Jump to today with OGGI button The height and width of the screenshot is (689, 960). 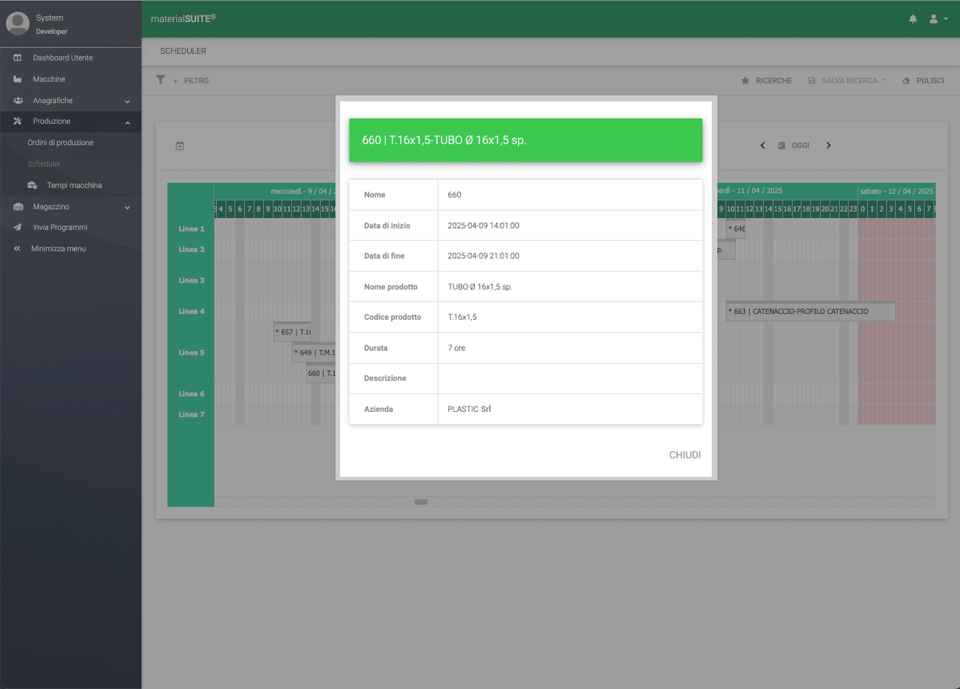794,146
